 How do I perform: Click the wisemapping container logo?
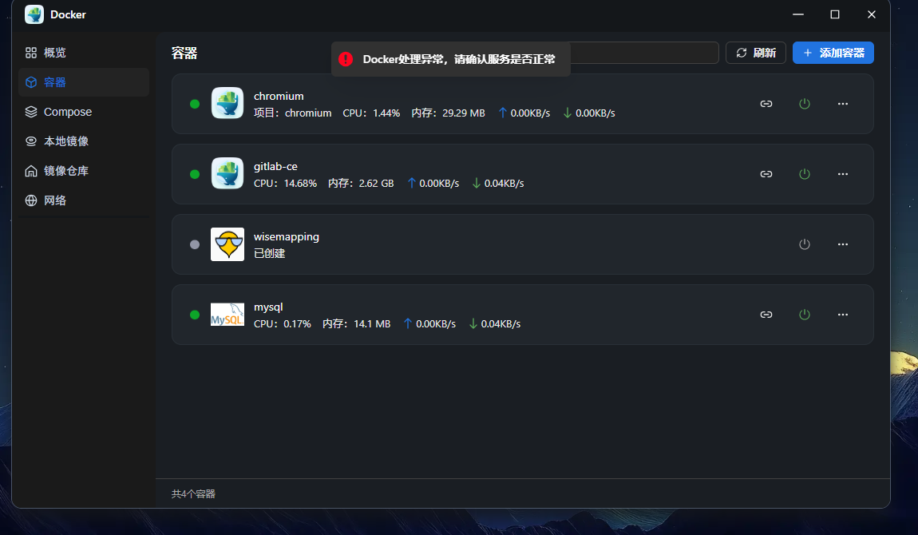(x=228, y=244)
